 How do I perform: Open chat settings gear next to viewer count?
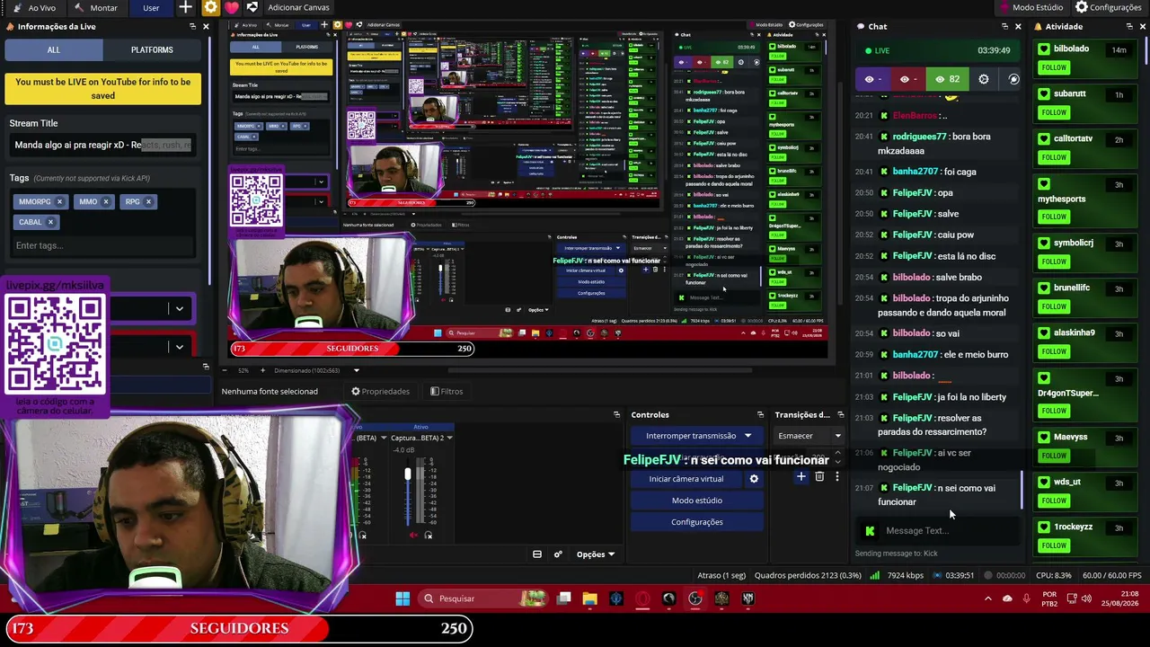984,79
